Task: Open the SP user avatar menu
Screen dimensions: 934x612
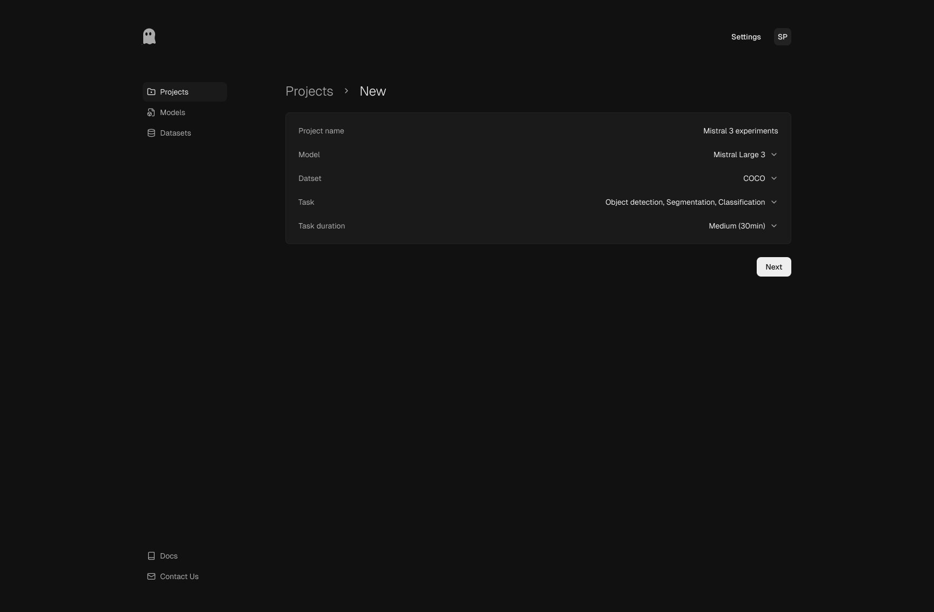Action: [782, 37]
